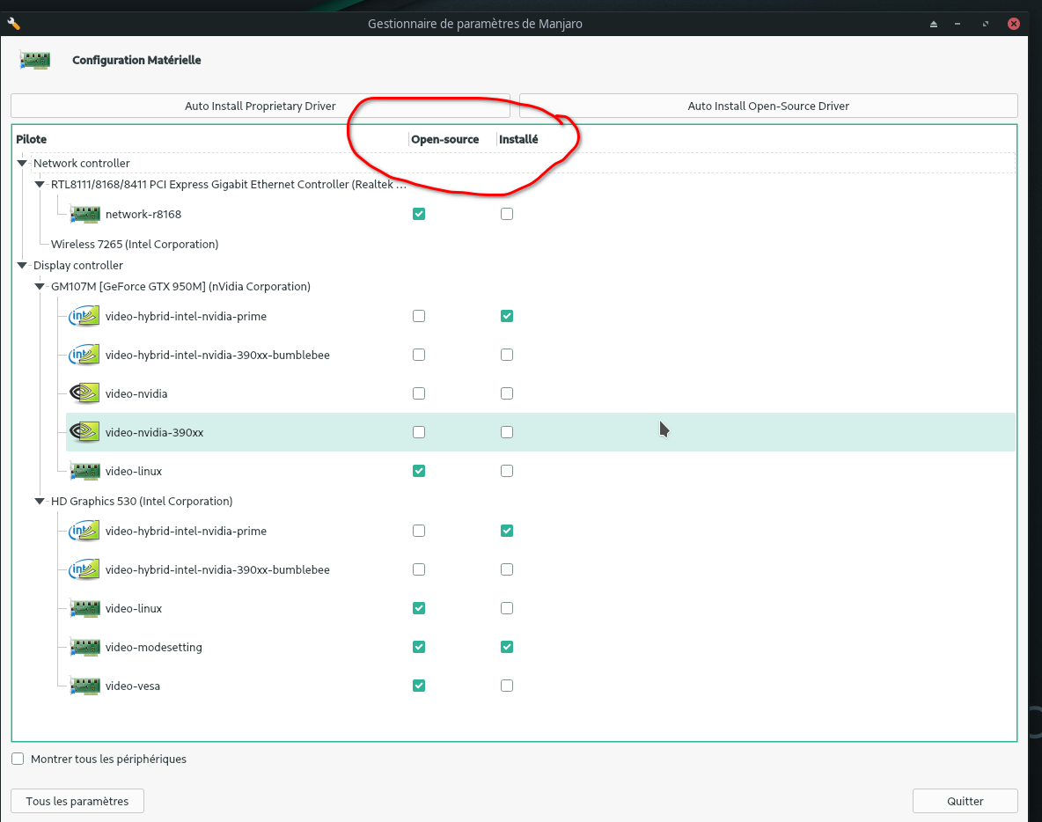Screen dimensions: 1042x822
Task: Click the video-modesetting card icon
Action: pos(85,647)
